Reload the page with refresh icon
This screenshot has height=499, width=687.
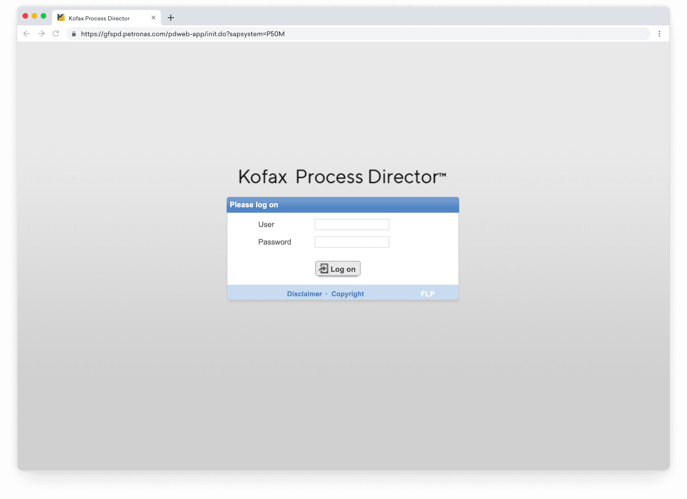pos(56,34)
